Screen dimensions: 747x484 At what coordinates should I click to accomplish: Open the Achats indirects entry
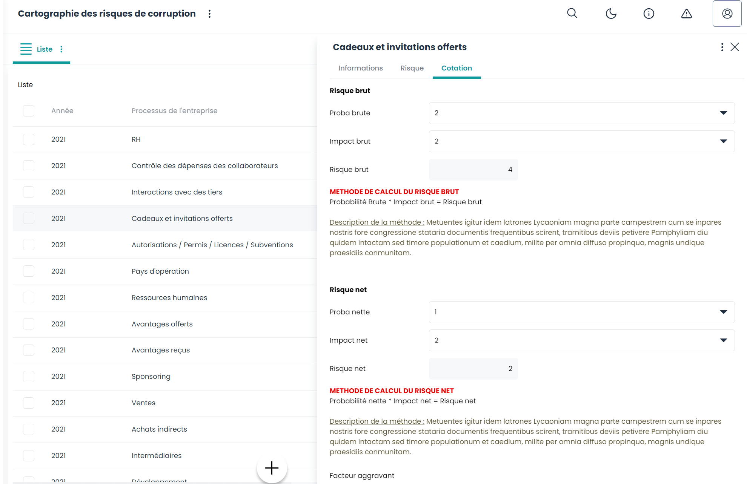pyautogui.click(x=159, y=429)
